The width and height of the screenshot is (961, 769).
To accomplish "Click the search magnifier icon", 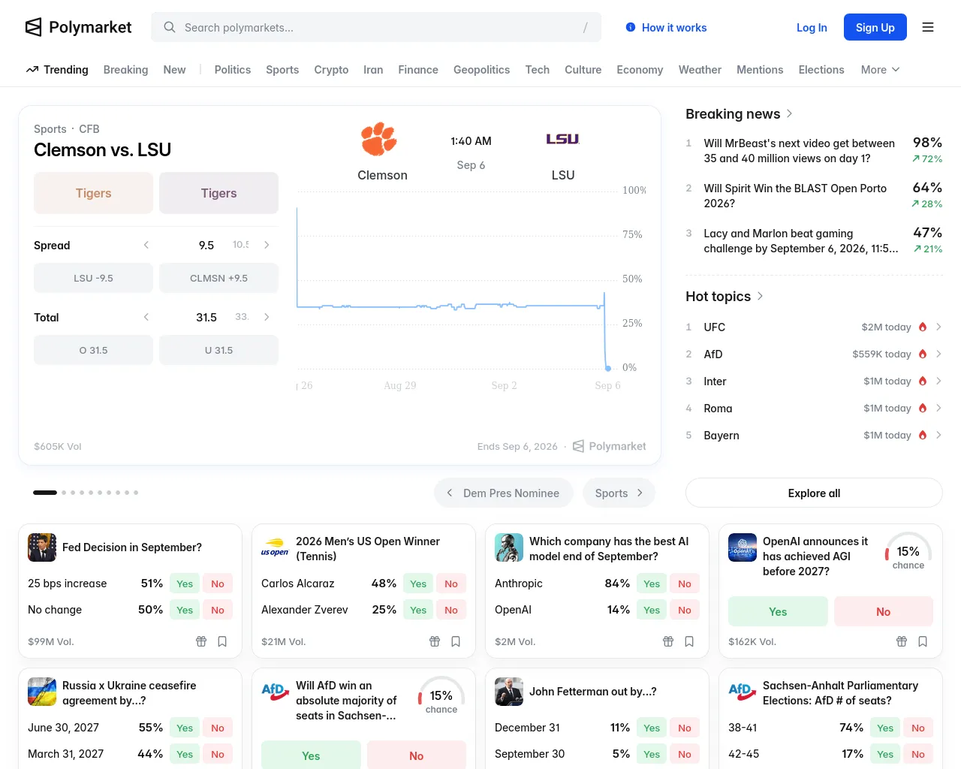I will tap(170, 27).
